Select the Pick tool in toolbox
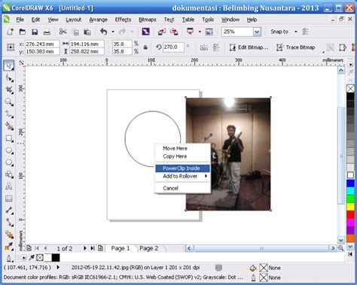 tap(9, 65)
